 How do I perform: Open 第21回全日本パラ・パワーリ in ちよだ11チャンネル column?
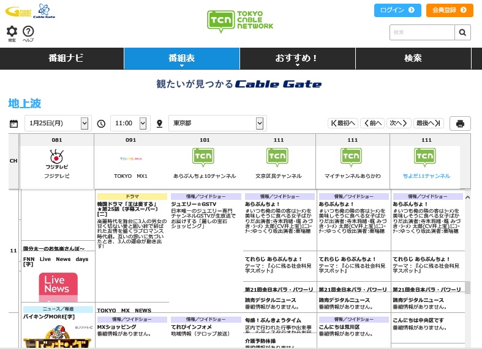(x=427, y=290)
